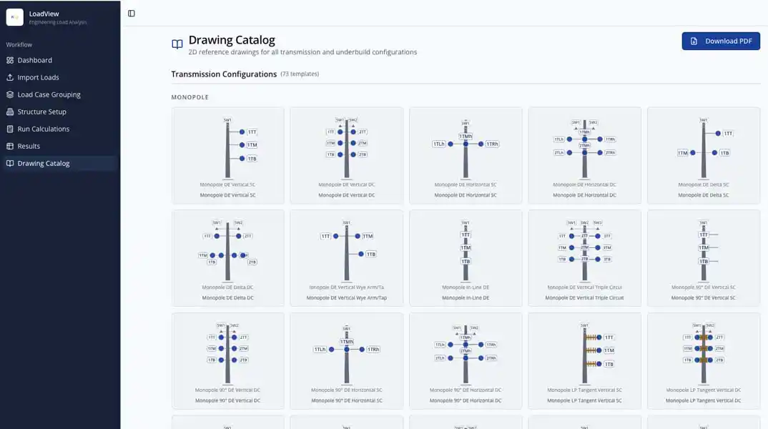Open the Results page
The height and width of the screenshot is (429, 768).
tap(60, 146)
